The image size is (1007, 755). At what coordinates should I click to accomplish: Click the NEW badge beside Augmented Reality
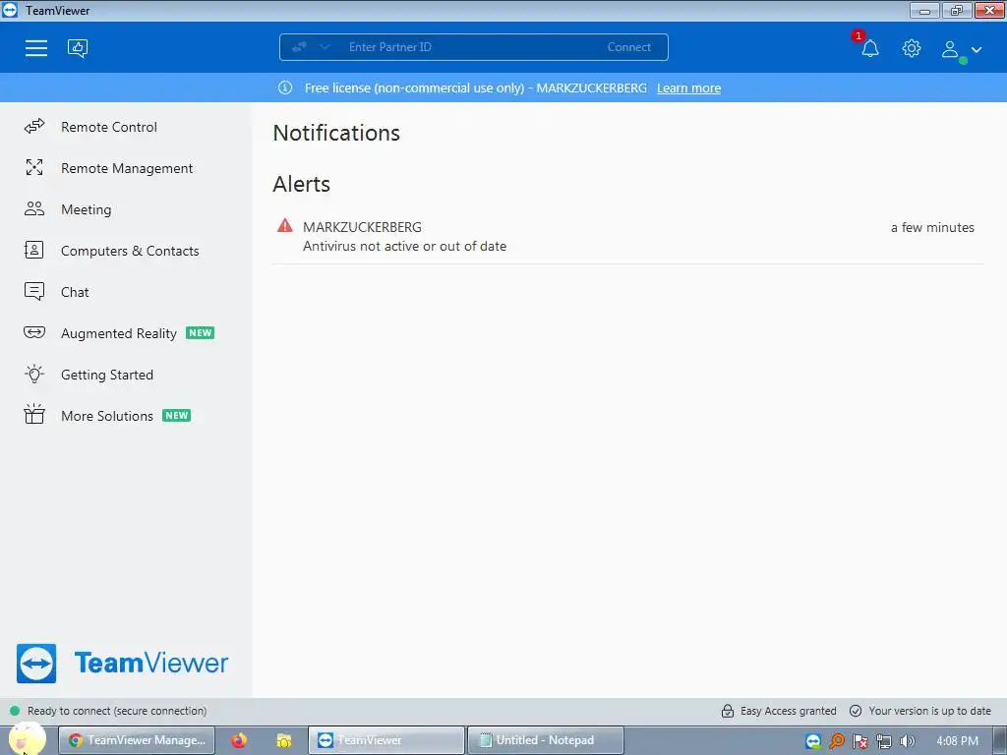pyautogui.click(x=200, y=332)
